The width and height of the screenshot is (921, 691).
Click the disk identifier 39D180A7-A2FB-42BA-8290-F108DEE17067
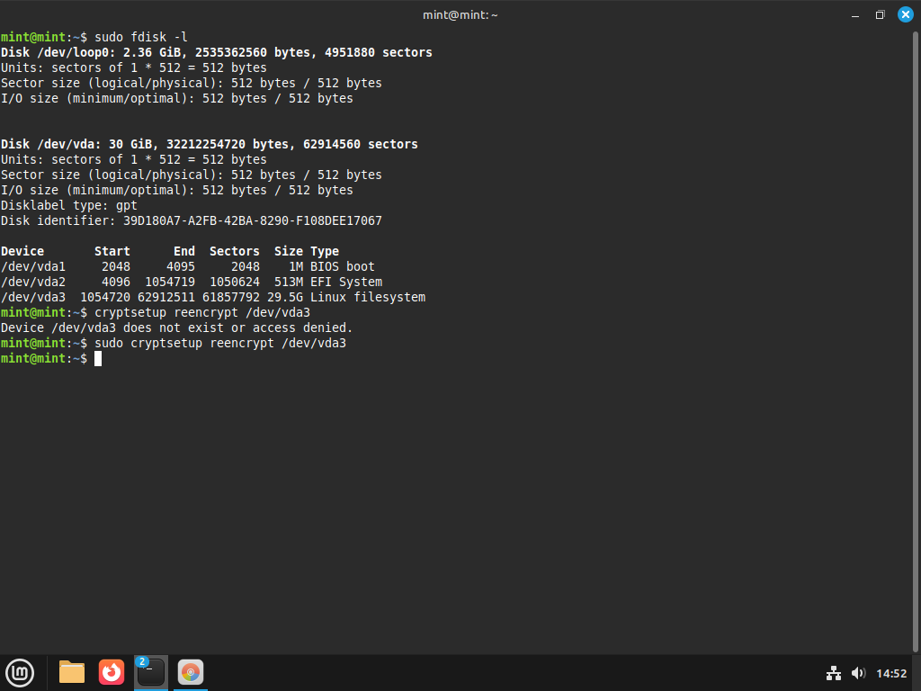point(253,220)
